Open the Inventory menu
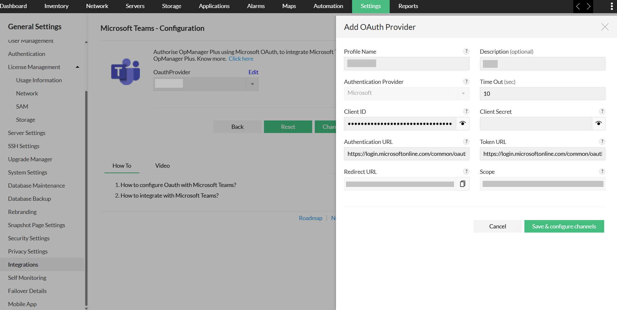 point(56,6)
